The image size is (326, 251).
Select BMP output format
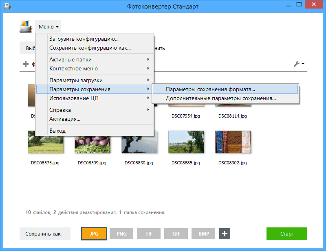[x=203, y=234]
